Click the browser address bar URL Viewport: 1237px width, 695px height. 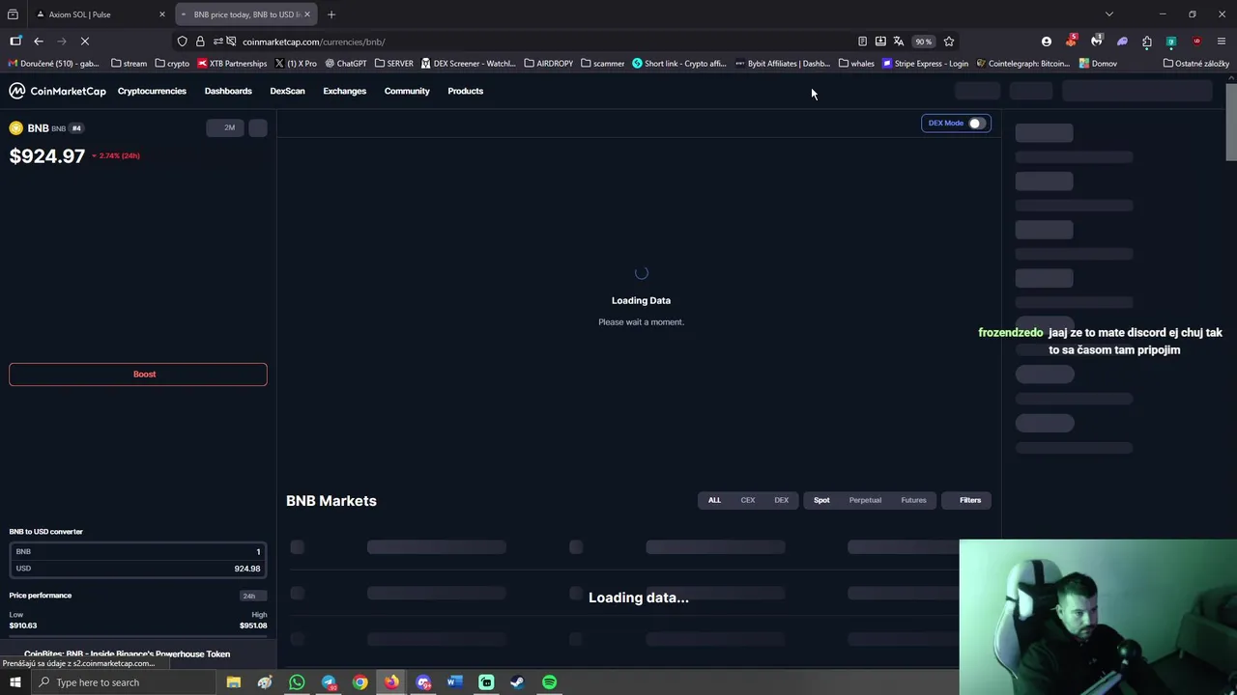(x=313, y=42)
